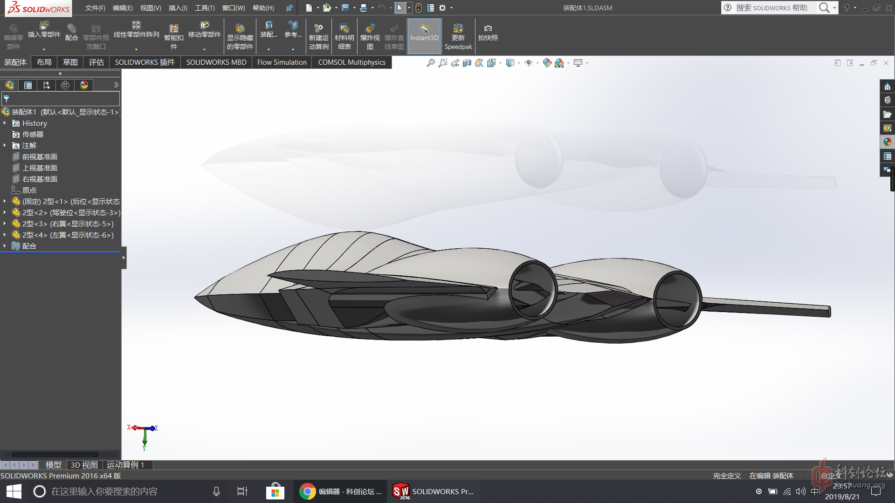
Task: Open Linear Component Pattern (线性零部件阵列) tool
Action: (x=136, y=30)
